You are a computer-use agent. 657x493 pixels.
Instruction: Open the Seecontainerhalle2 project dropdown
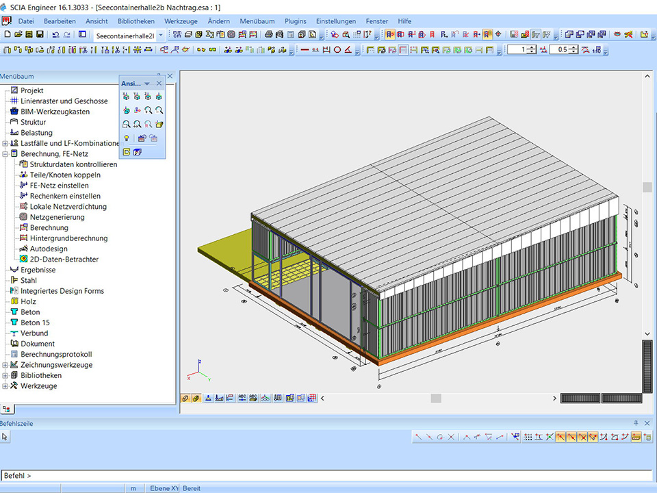tap(161, 35)
